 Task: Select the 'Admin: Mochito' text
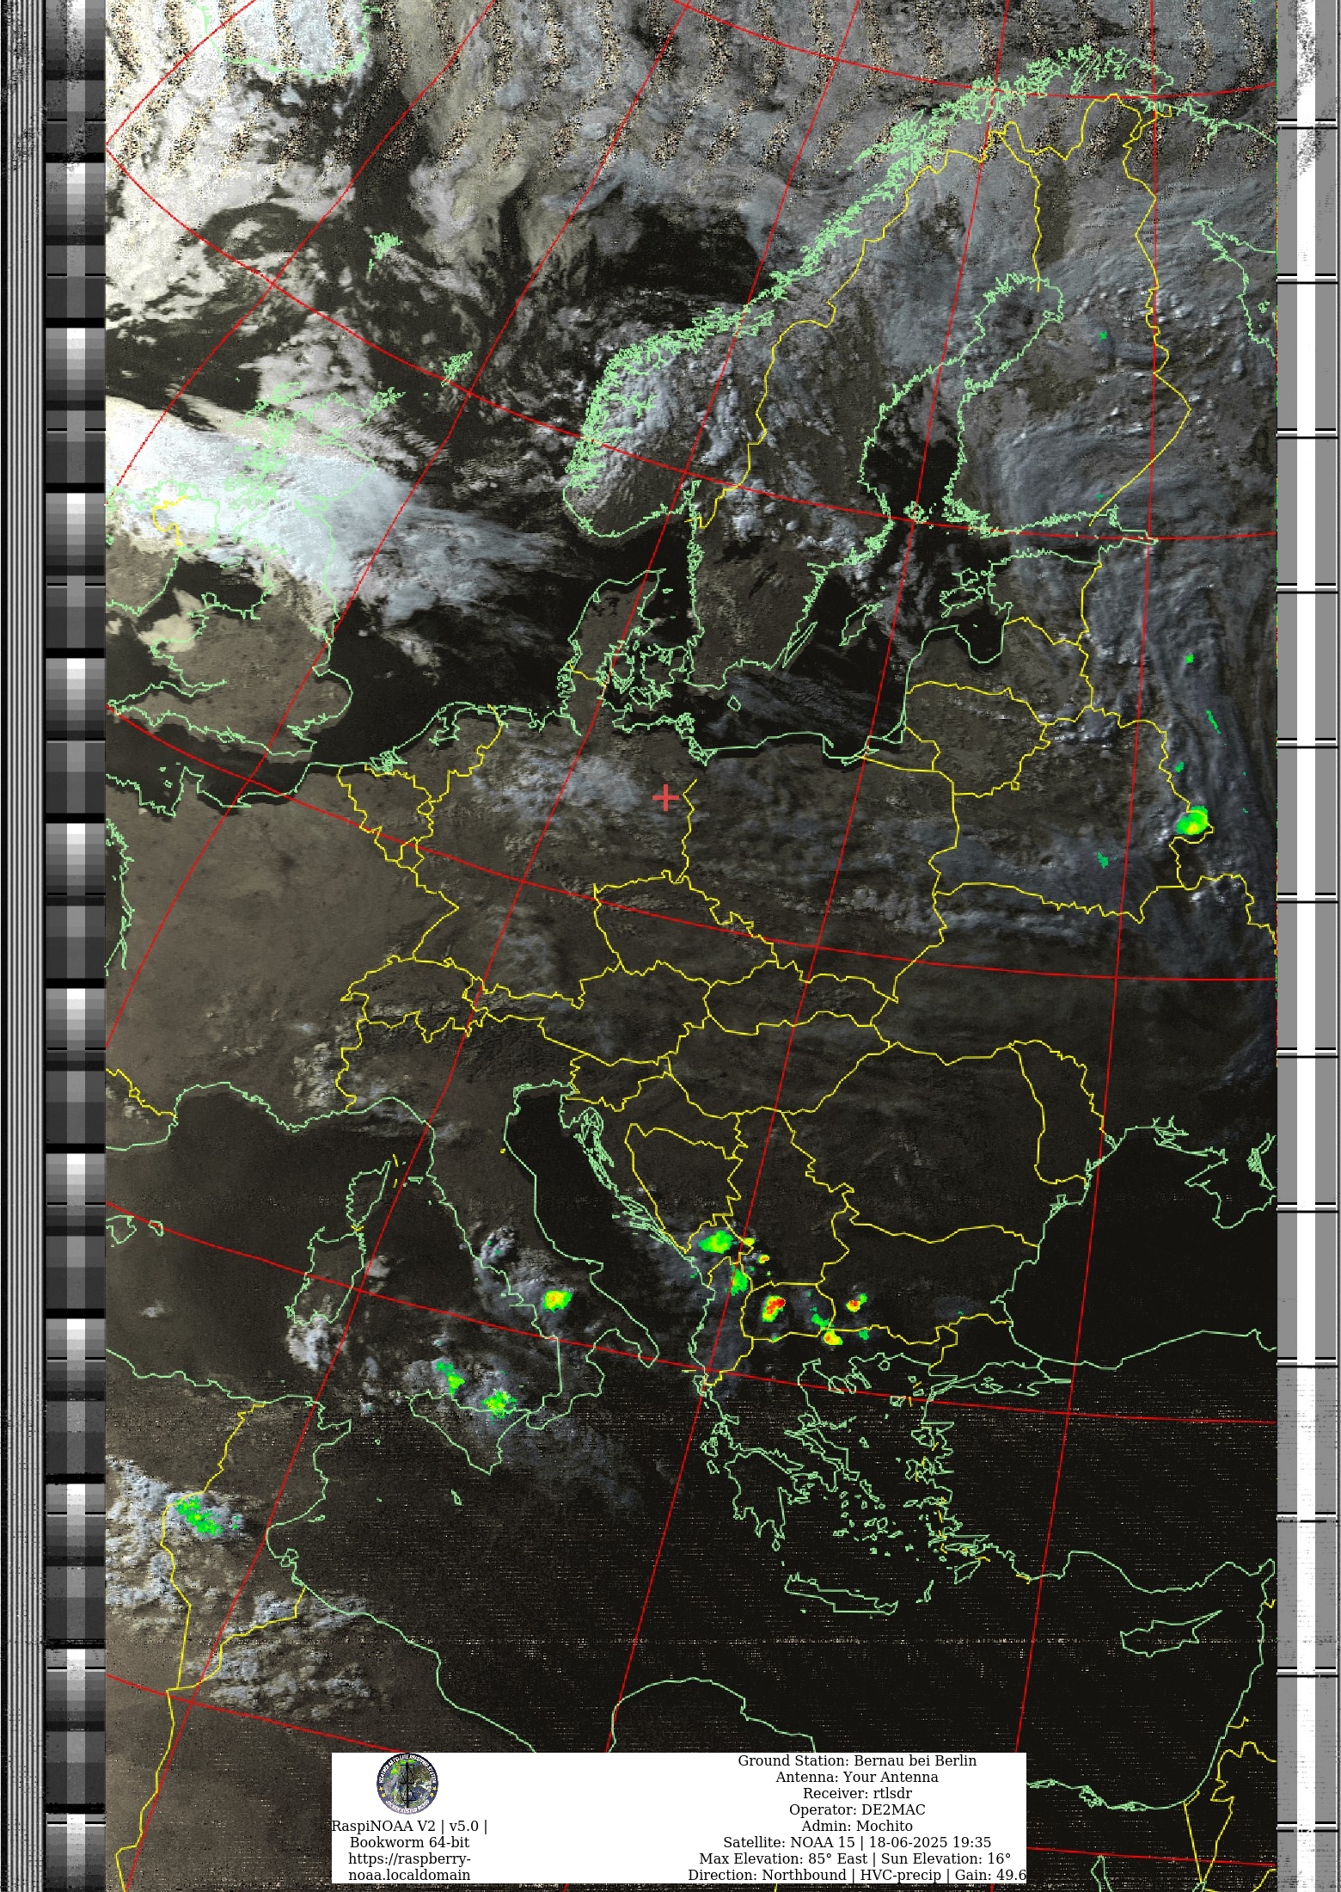(x=857, y=1826)
